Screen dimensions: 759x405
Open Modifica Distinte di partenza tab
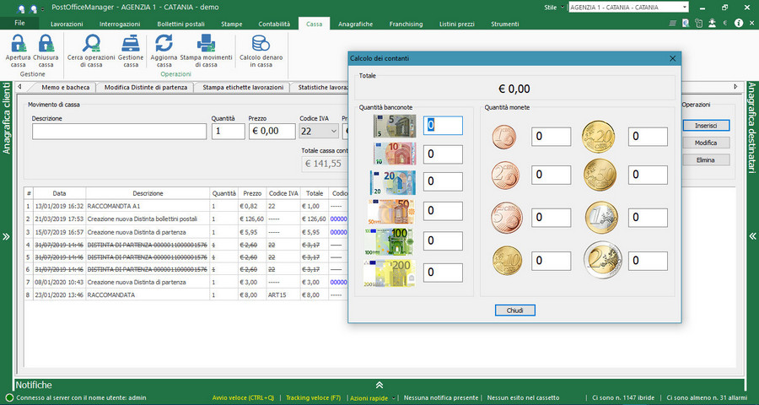click(146, 87)
